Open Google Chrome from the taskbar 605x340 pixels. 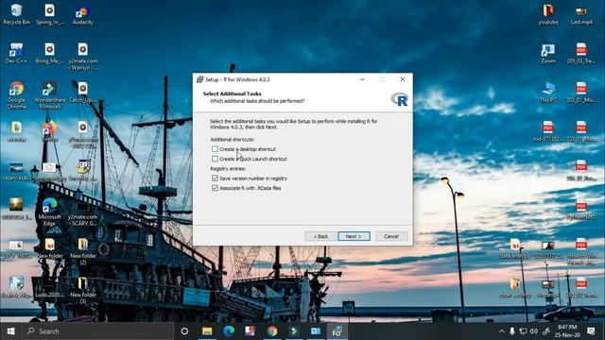[x=272, y=331]
